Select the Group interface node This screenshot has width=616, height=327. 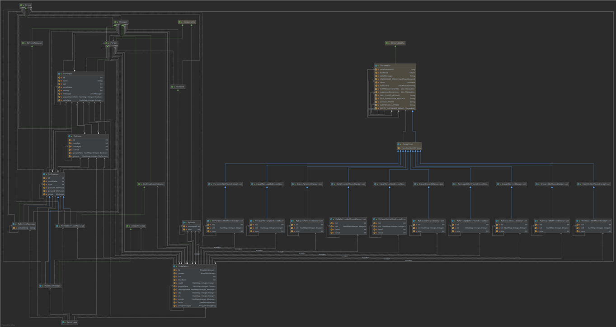point(26,5)
